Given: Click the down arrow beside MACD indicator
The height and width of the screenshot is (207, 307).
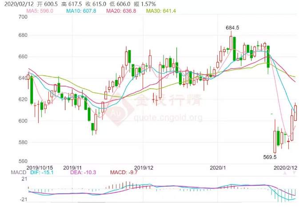Looking at the screenshot, I should (x=294, y=172).
